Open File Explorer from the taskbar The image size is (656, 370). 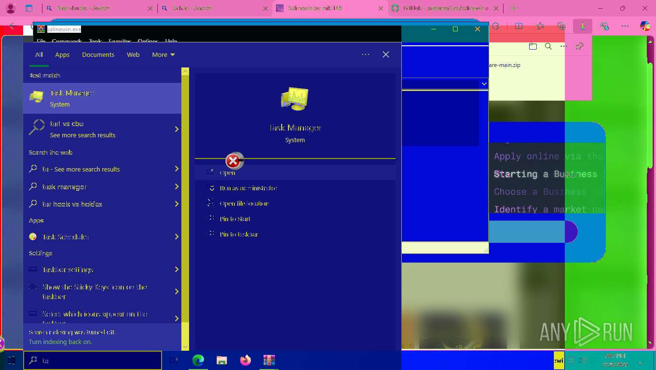point(221,360)
